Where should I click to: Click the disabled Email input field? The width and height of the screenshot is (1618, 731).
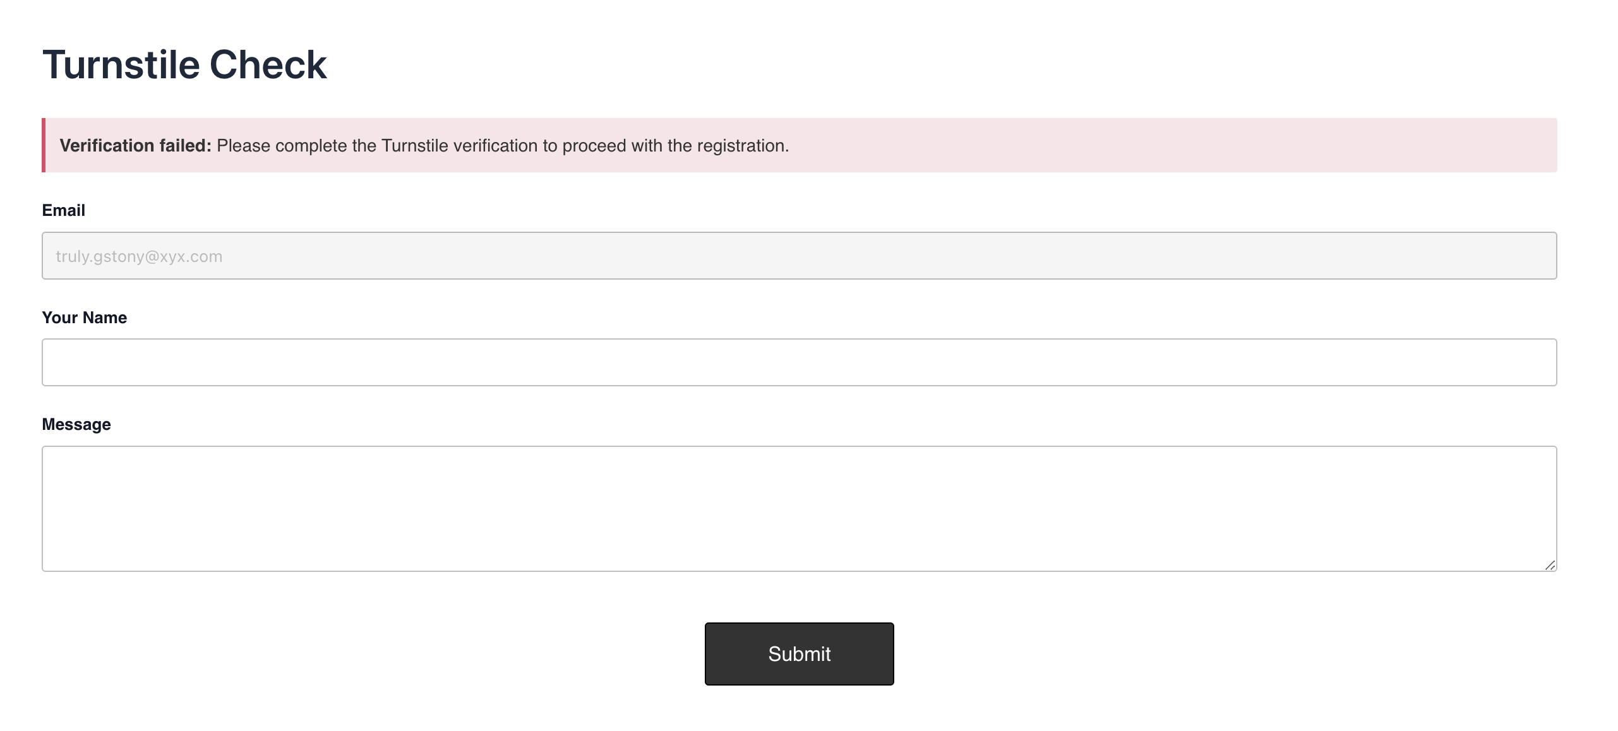pyautogui.click(x=799, y=256)
